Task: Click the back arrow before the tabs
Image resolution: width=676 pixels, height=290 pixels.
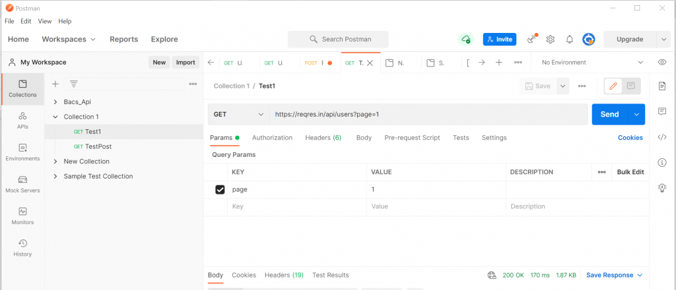Action: [x=211, y=63]
